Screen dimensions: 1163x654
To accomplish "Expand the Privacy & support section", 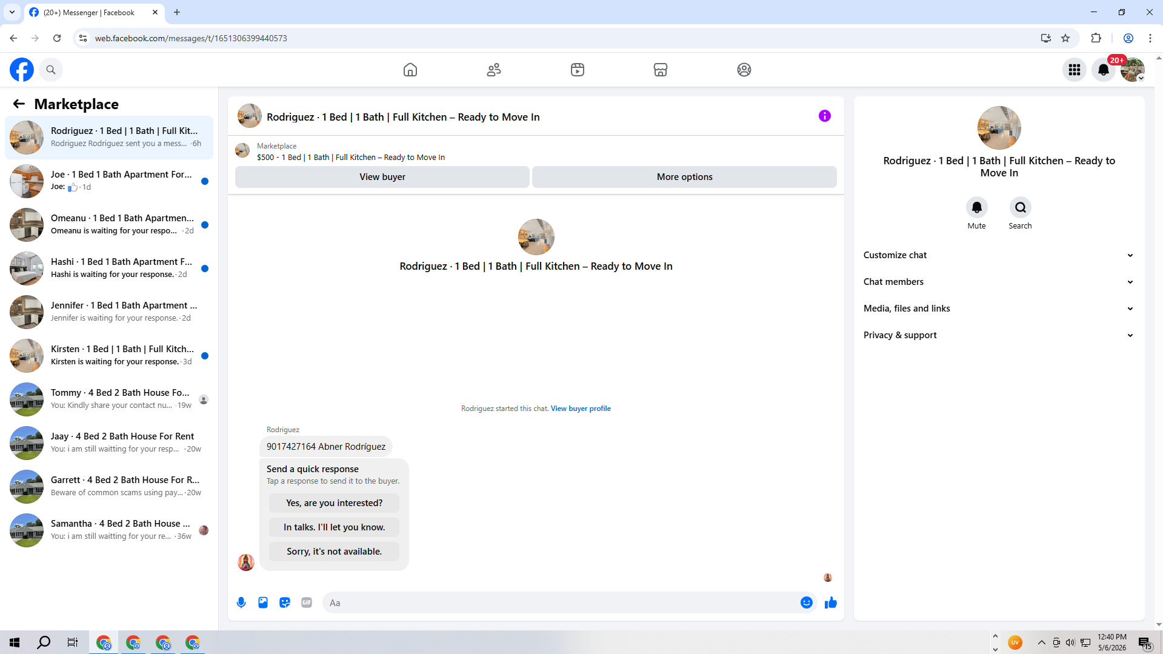I will [999, 335].
